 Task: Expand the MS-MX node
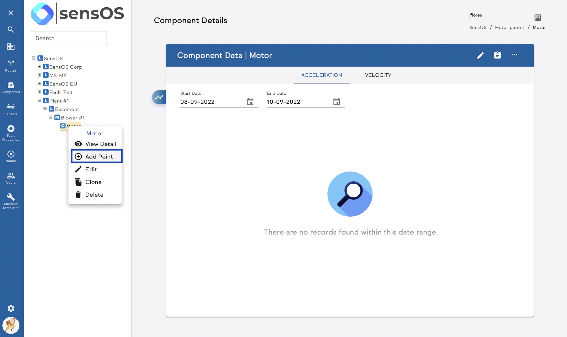coord(39,75)
